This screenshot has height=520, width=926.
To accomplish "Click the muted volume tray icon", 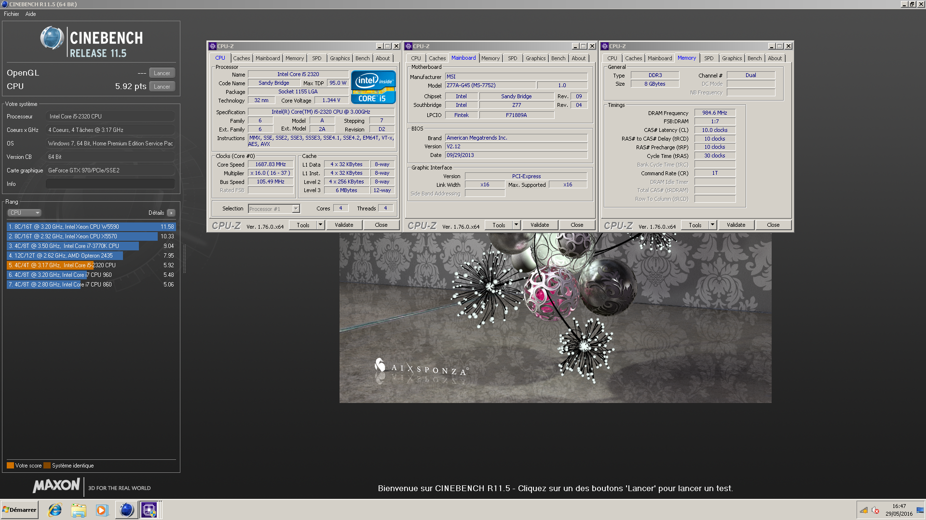I will click(x=875, y=510).
